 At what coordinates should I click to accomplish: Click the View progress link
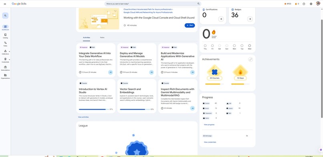(209, 124)
